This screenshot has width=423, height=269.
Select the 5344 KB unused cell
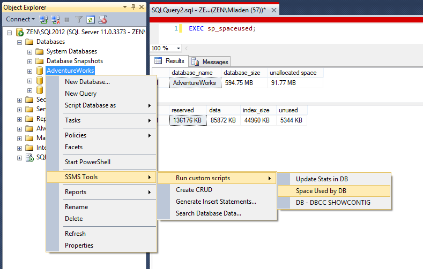pos(292,120)
